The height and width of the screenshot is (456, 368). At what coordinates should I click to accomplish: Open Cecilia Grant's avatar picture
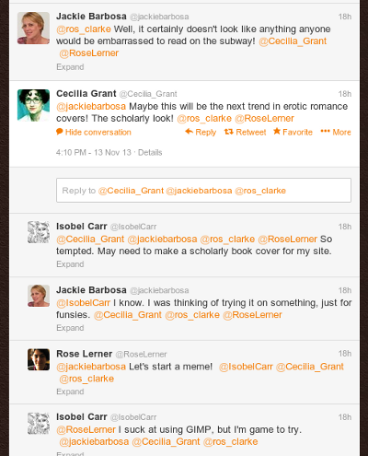[x=33, y=105]
